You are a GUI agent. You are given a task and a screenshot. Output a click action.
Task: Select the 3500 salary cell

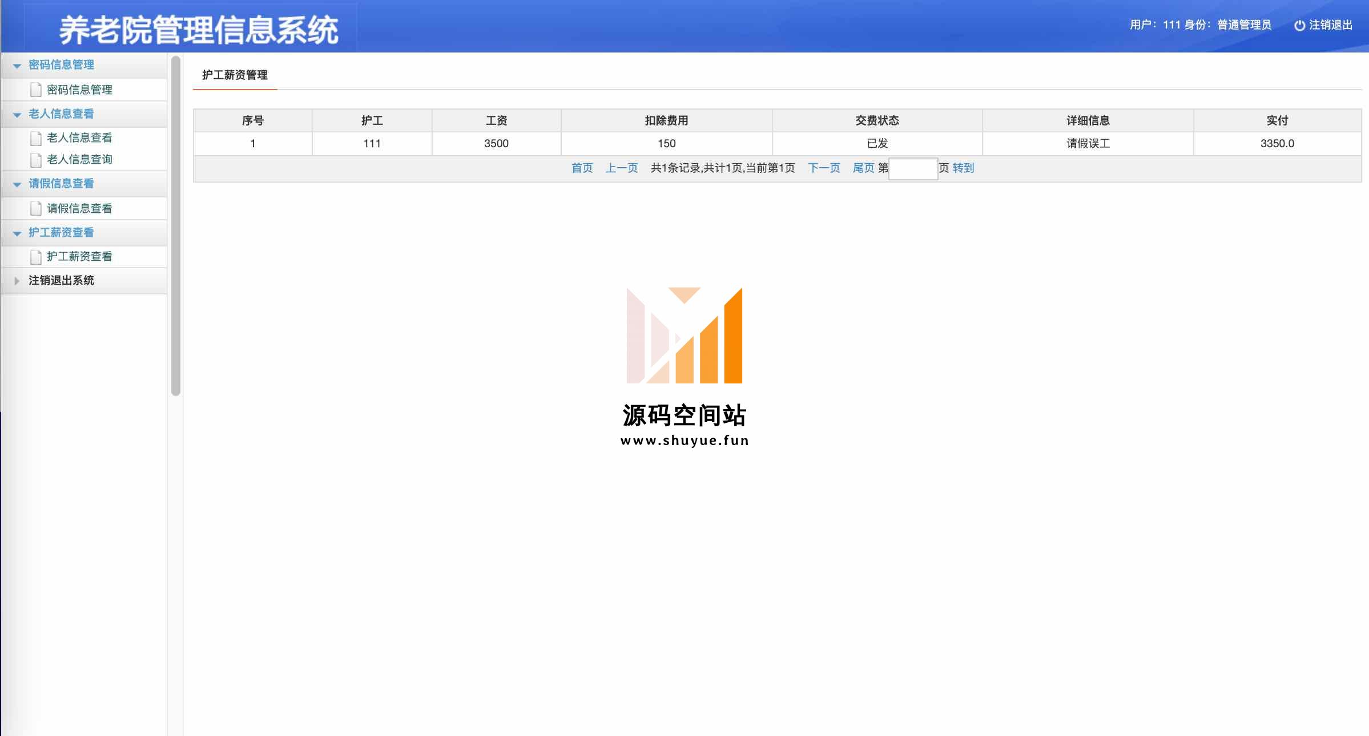click(x=497, y=144)
